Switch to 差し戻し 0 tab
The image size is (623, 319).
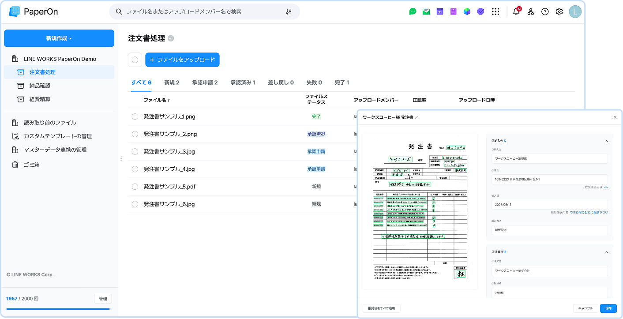(x=281, y=83)
